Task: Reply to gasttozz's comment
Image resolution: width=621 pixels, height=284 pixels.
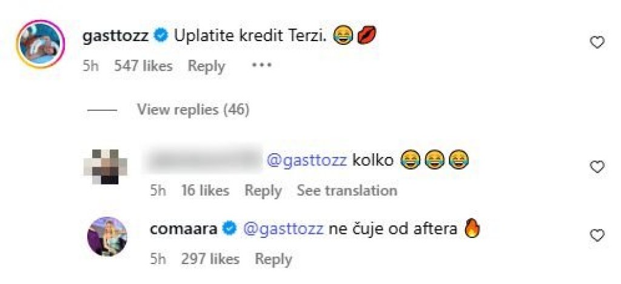Action: coord(206,66)
